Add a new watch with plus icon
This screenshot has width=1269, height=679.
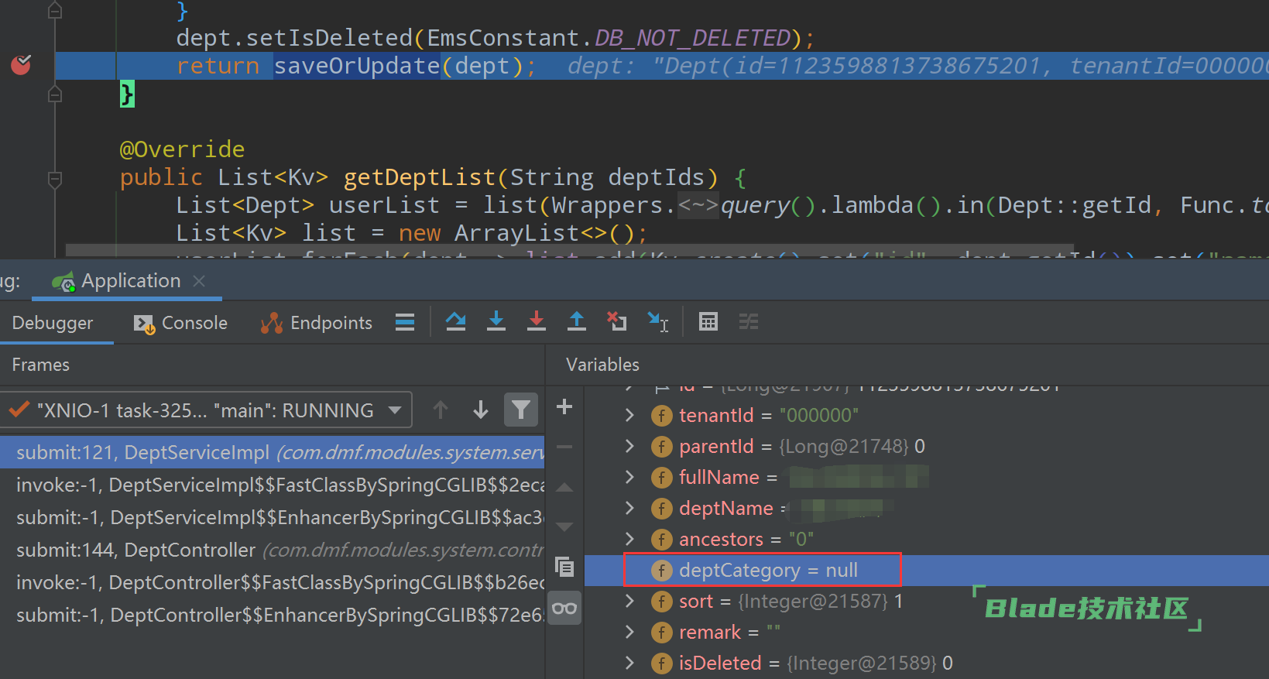click(564, 406)
